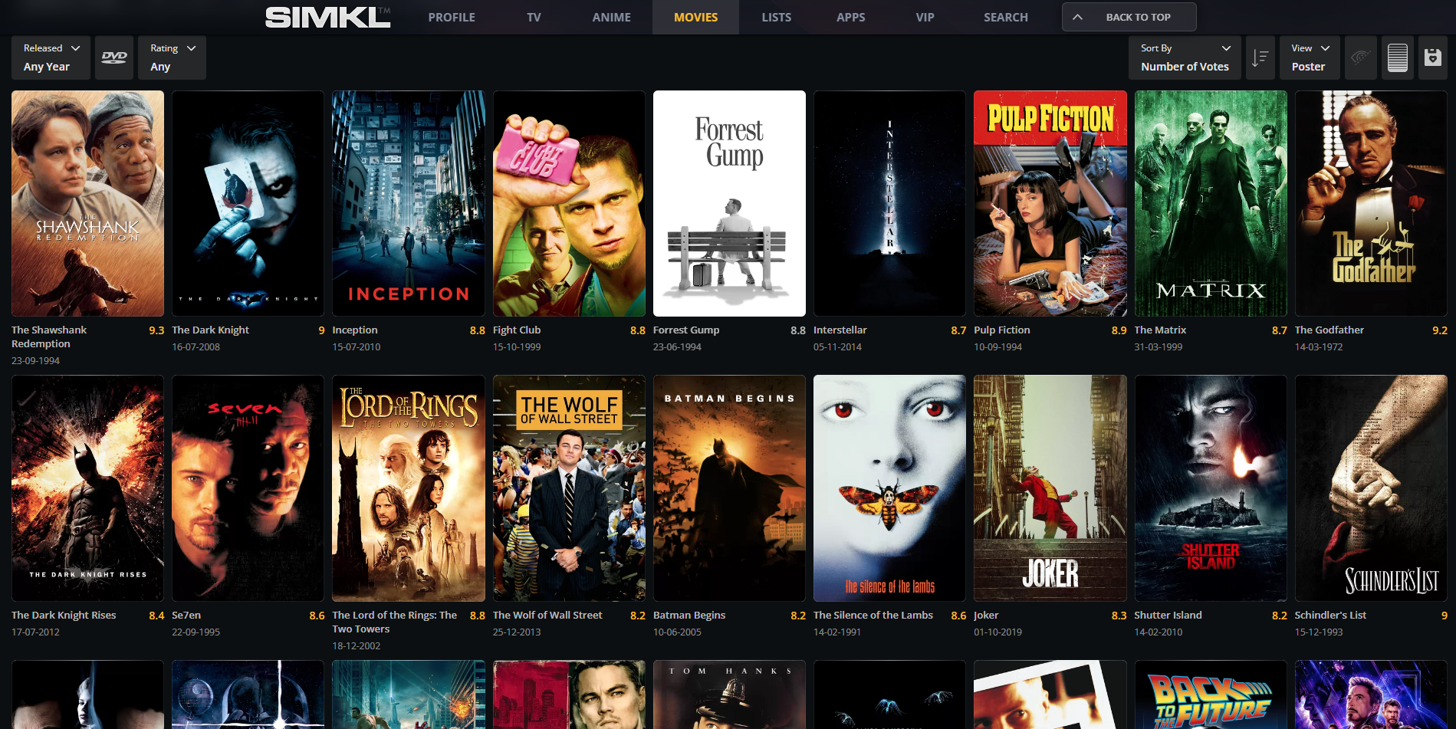Change the View mode dropdown
The height and width of the screenshot is (729, 1456).
click(1310, 57)
